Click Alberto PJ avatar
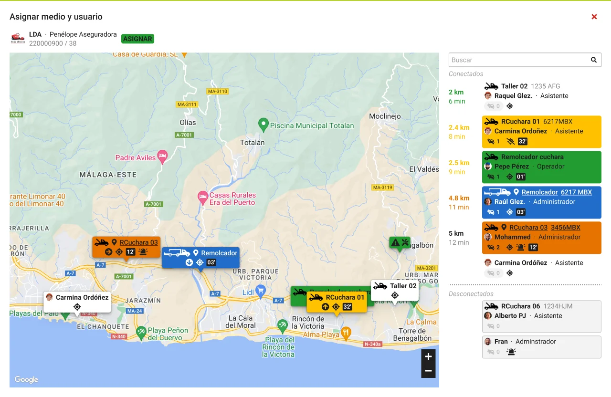Screen dimensions: 611x397 point(488,316)
